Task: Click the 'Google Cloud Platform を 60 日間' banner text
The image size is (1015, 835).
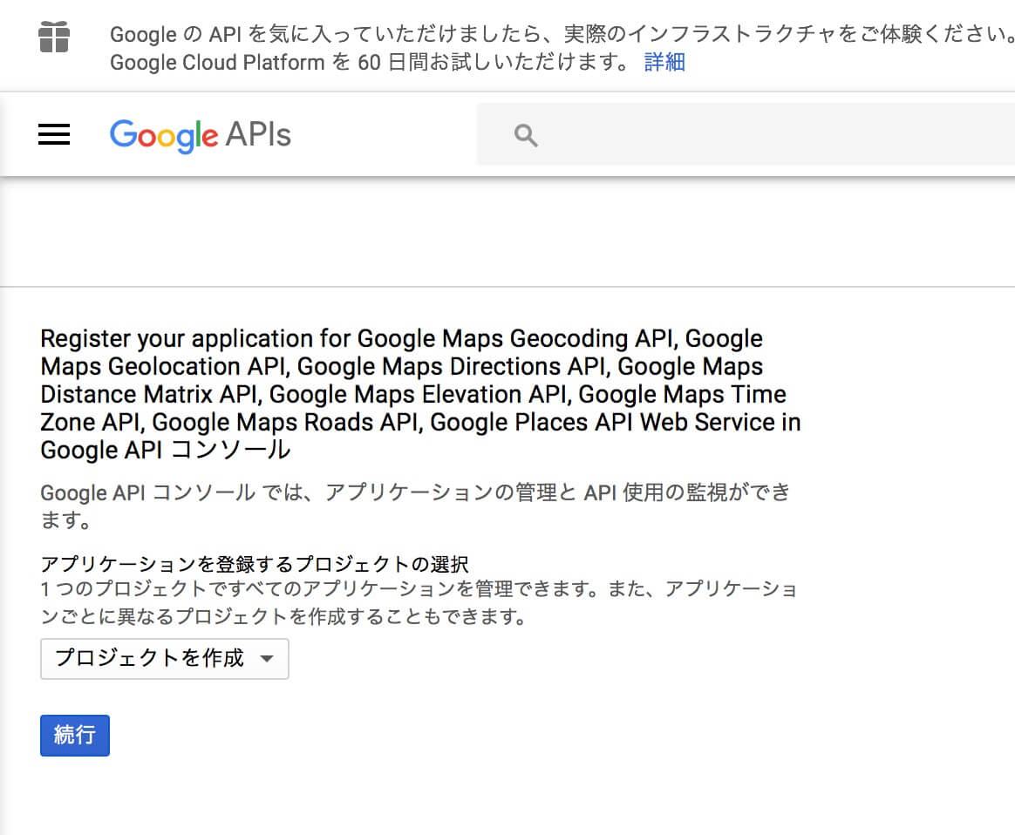Action: pos(370,62)
